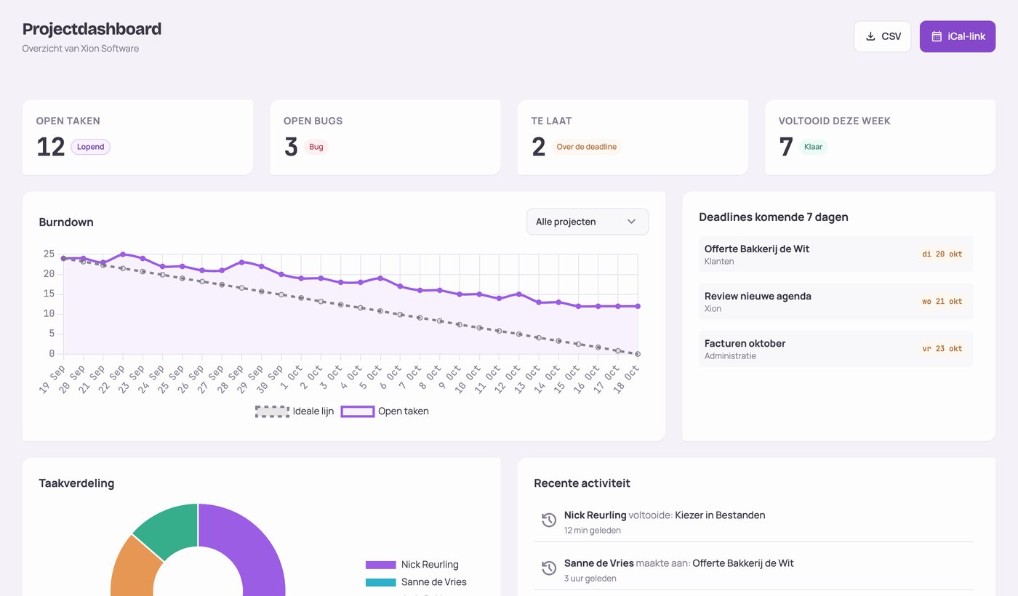
Task: Click the Lopend badge in the Open taken card
Action: [91, 147]
